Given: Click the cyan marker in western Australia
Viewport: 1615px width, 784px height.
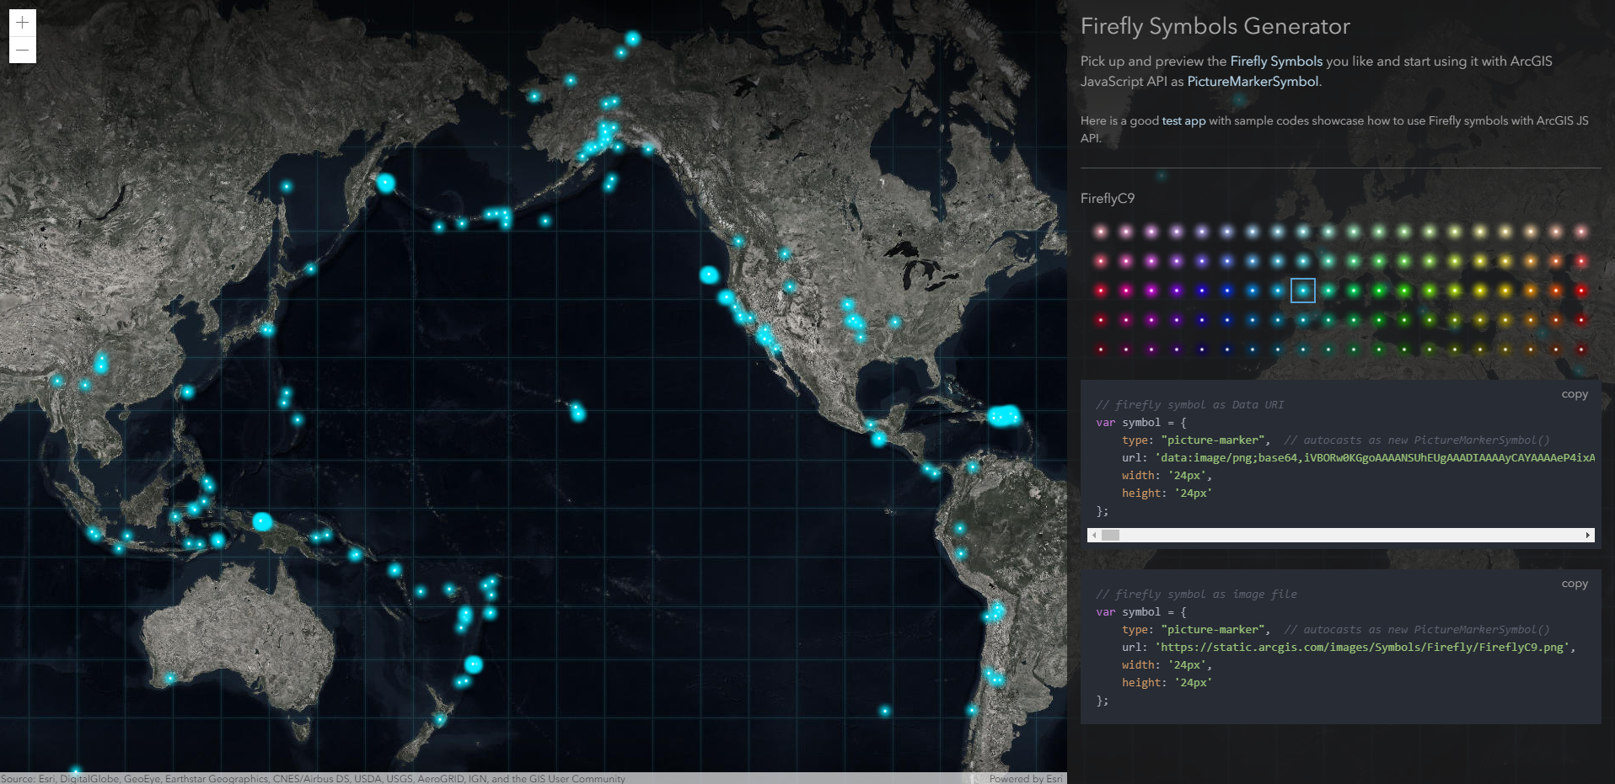Looking at the screenshot, I should [169, 678].
